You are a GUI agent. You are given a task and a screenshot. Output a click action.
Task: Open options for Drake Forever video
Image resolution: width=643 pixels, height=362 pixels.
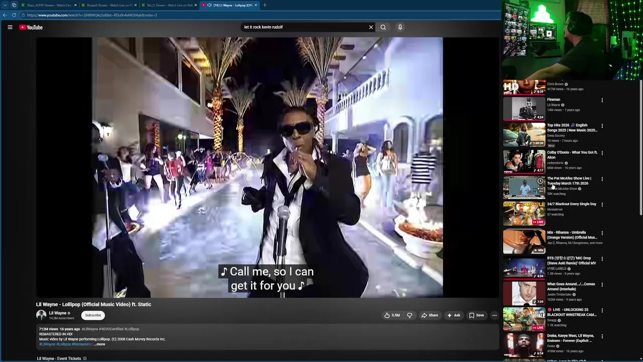602,336
